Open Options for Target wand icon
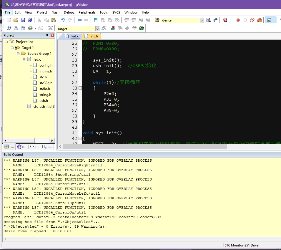This screenshot has height=250, width=281. (x=104, y=28)
